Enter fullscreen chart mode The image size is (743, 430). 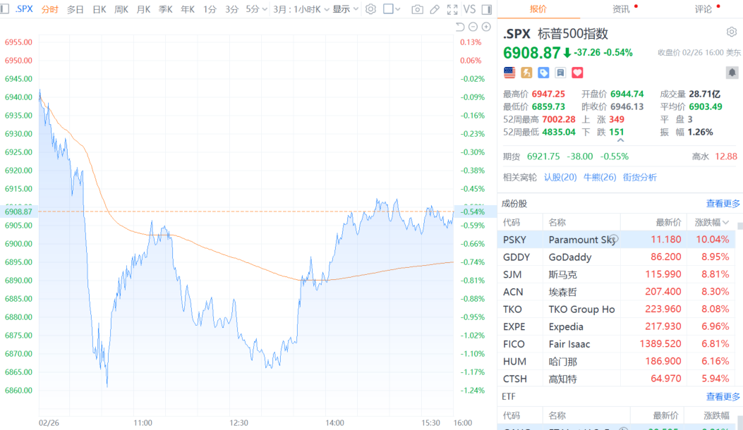pos(452,9)
